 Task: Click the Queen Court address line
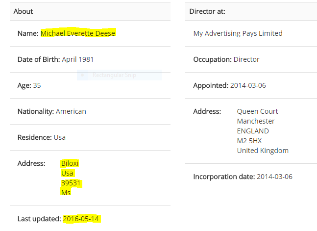pyautogui.click(x=257, y=111)
